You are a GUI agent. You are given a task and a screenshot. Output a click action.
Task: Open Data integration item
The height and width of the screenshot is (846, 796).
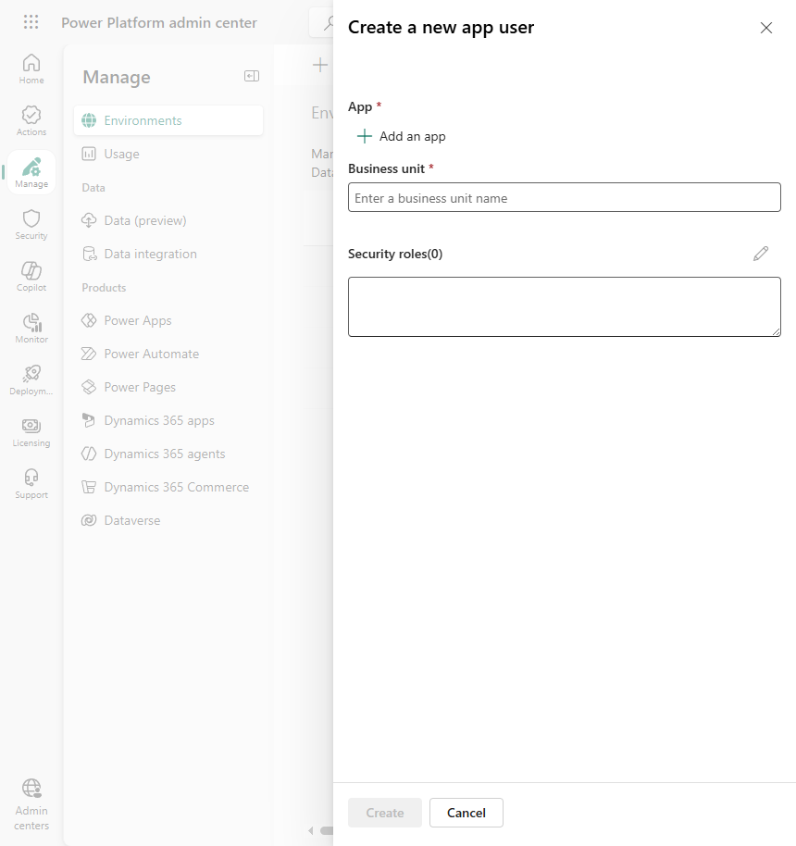point(168,254)
